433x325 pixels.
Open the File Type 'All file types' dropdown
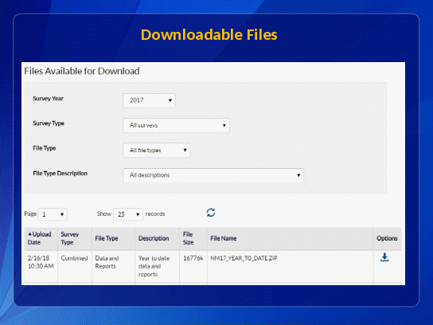(x=157, y=150)
